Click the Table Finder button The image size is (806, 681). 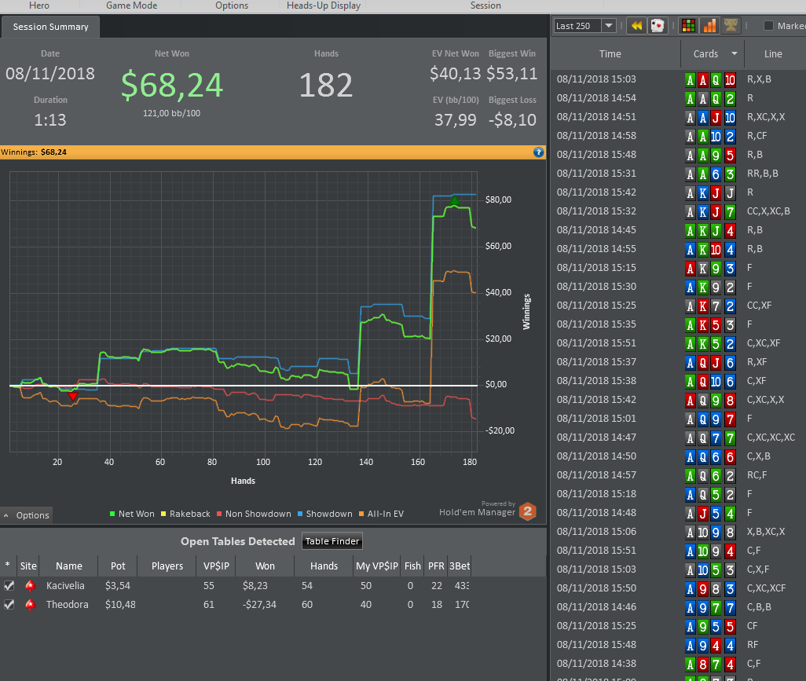[x=332, y=541]
